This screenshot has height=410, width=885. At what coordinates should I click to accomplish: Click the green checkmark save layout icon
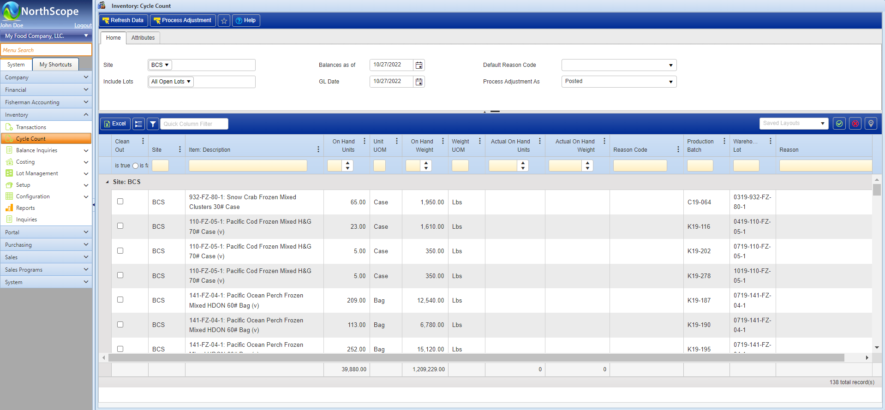[x=839, y=124]
